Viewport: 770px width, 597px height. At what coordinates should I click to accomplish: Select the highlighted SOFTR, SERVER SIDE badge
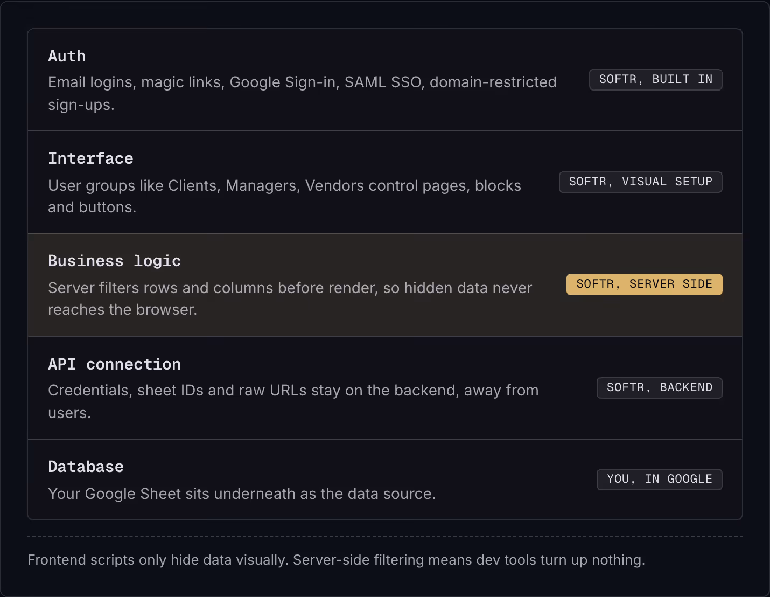[x=644, y=284]
